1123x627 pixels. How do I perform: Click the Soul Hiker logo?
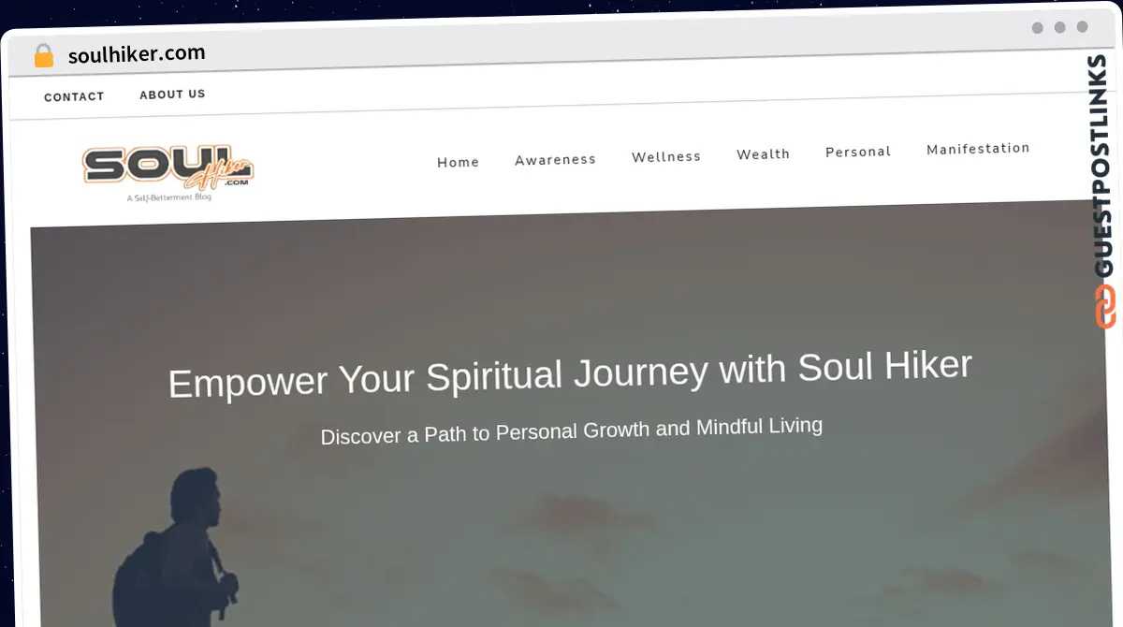pyautogui.click(x=168, y=167)
